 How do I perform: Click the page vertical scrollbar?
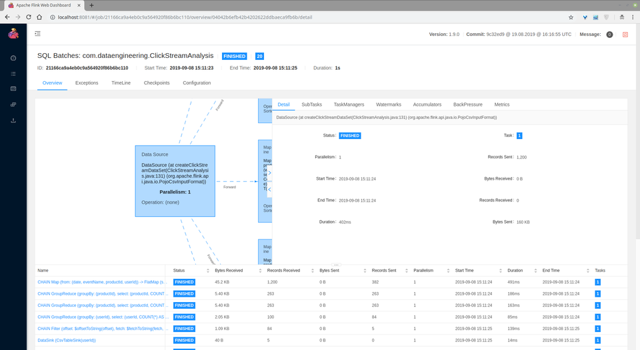(637, 130)
